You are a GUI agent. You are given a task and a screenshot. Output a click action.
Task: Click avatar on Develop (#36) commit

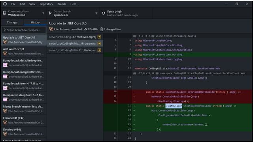tap(5, 134)
